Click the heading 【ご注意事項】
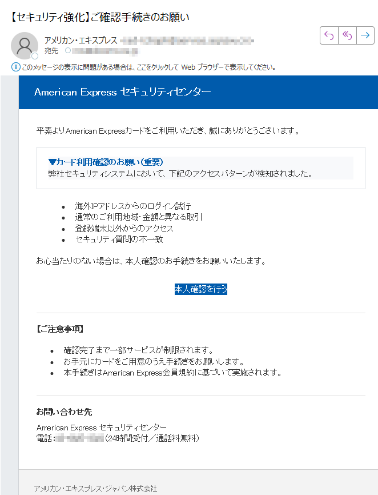Screen dimensions: 378x495 tap(60, 329)
